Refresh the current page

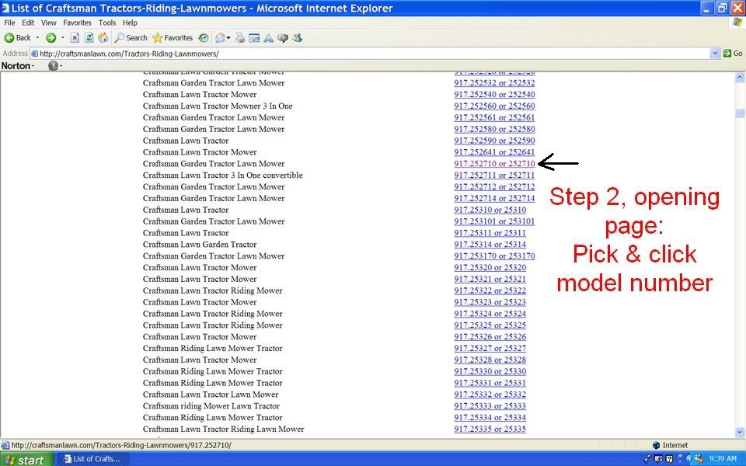coord(89,38)
